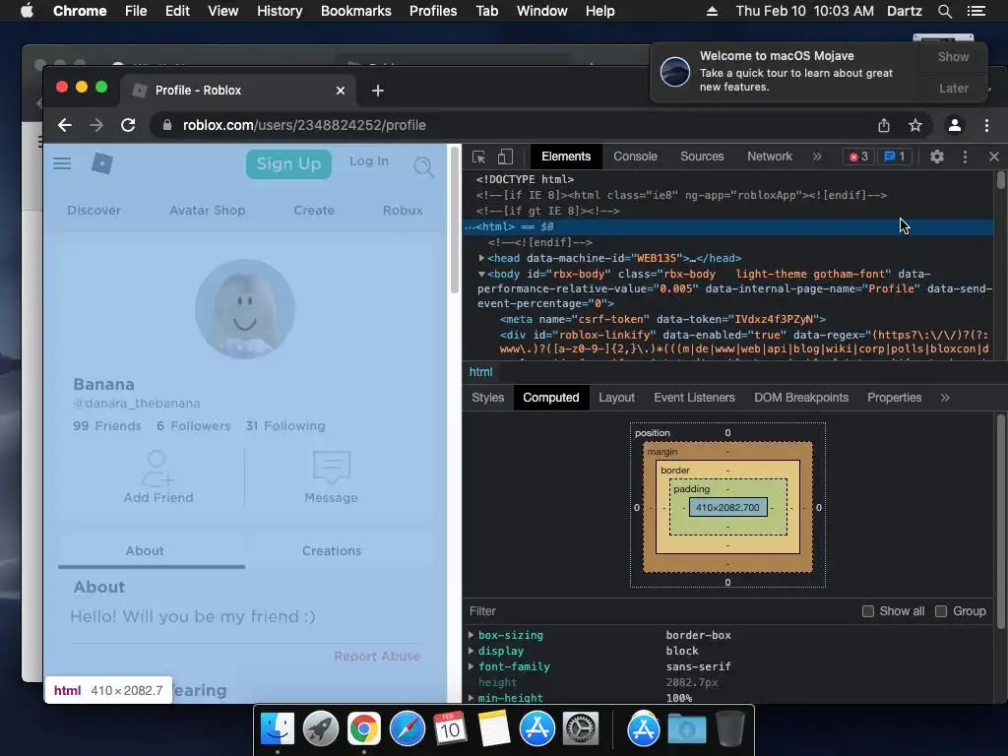Go back in Chrome

point(65,125)
